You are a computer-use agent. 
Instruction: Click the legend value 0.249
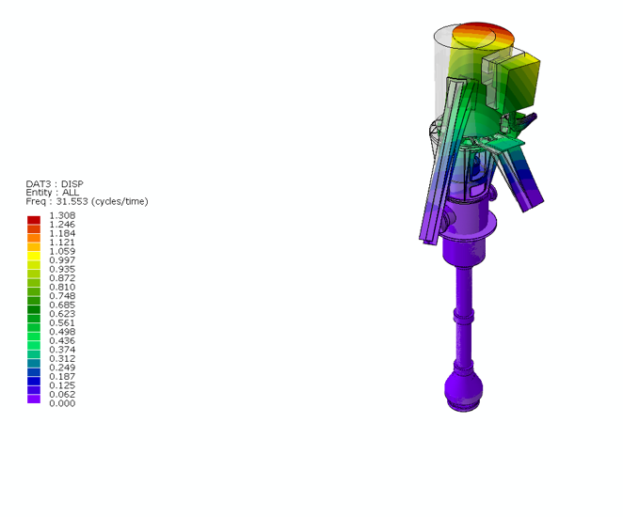(x=62, y=368)
